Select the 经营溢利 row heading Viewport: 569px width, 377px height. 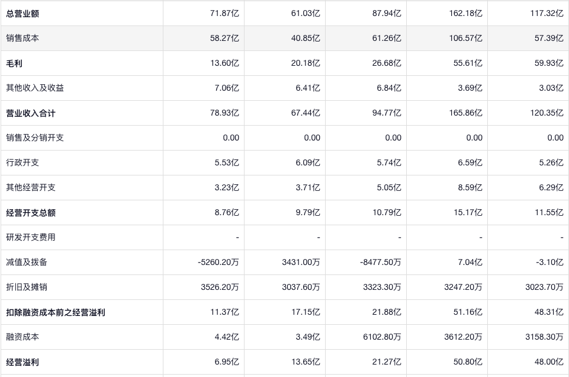coord(23,362)
